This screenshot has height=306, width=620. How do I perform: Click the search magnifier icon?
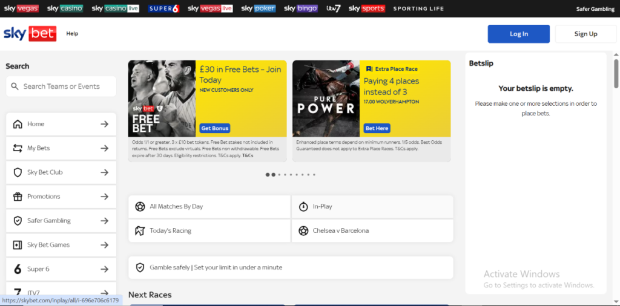tap(15, 86)
